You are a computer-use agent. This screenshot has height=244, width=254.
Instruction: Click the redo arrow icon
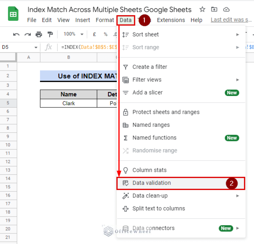tap(27, 34)
